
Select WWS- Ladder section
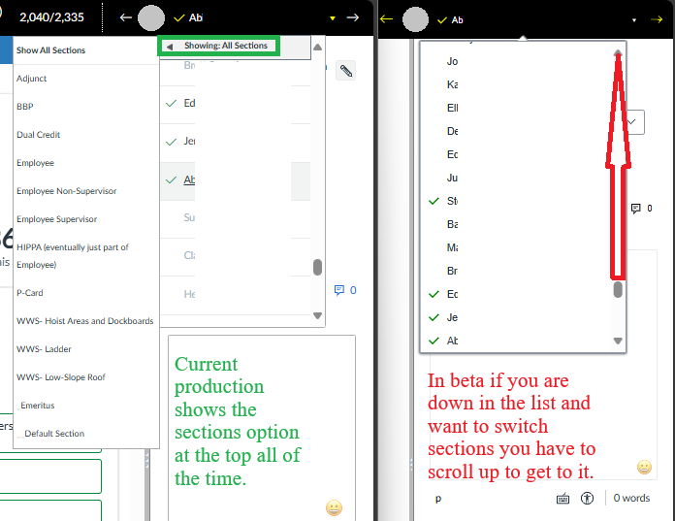point(44,349)
